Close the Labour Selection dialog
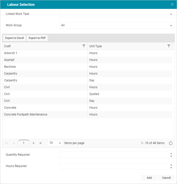This screenshot has width=177, height=184. point(172,4)
